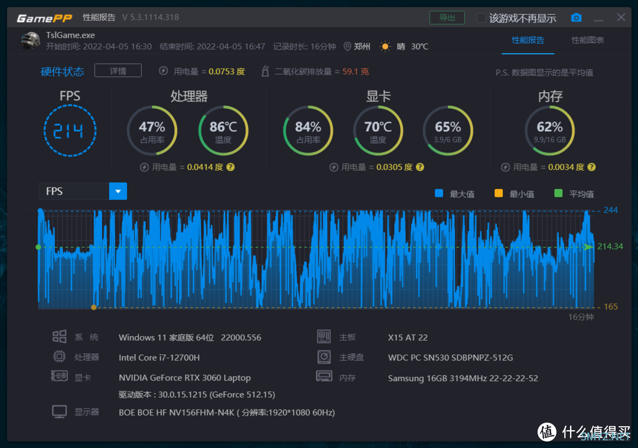
Task: Click the driver version 30.0.15.1215 text
Action: (x=197, y=395)
